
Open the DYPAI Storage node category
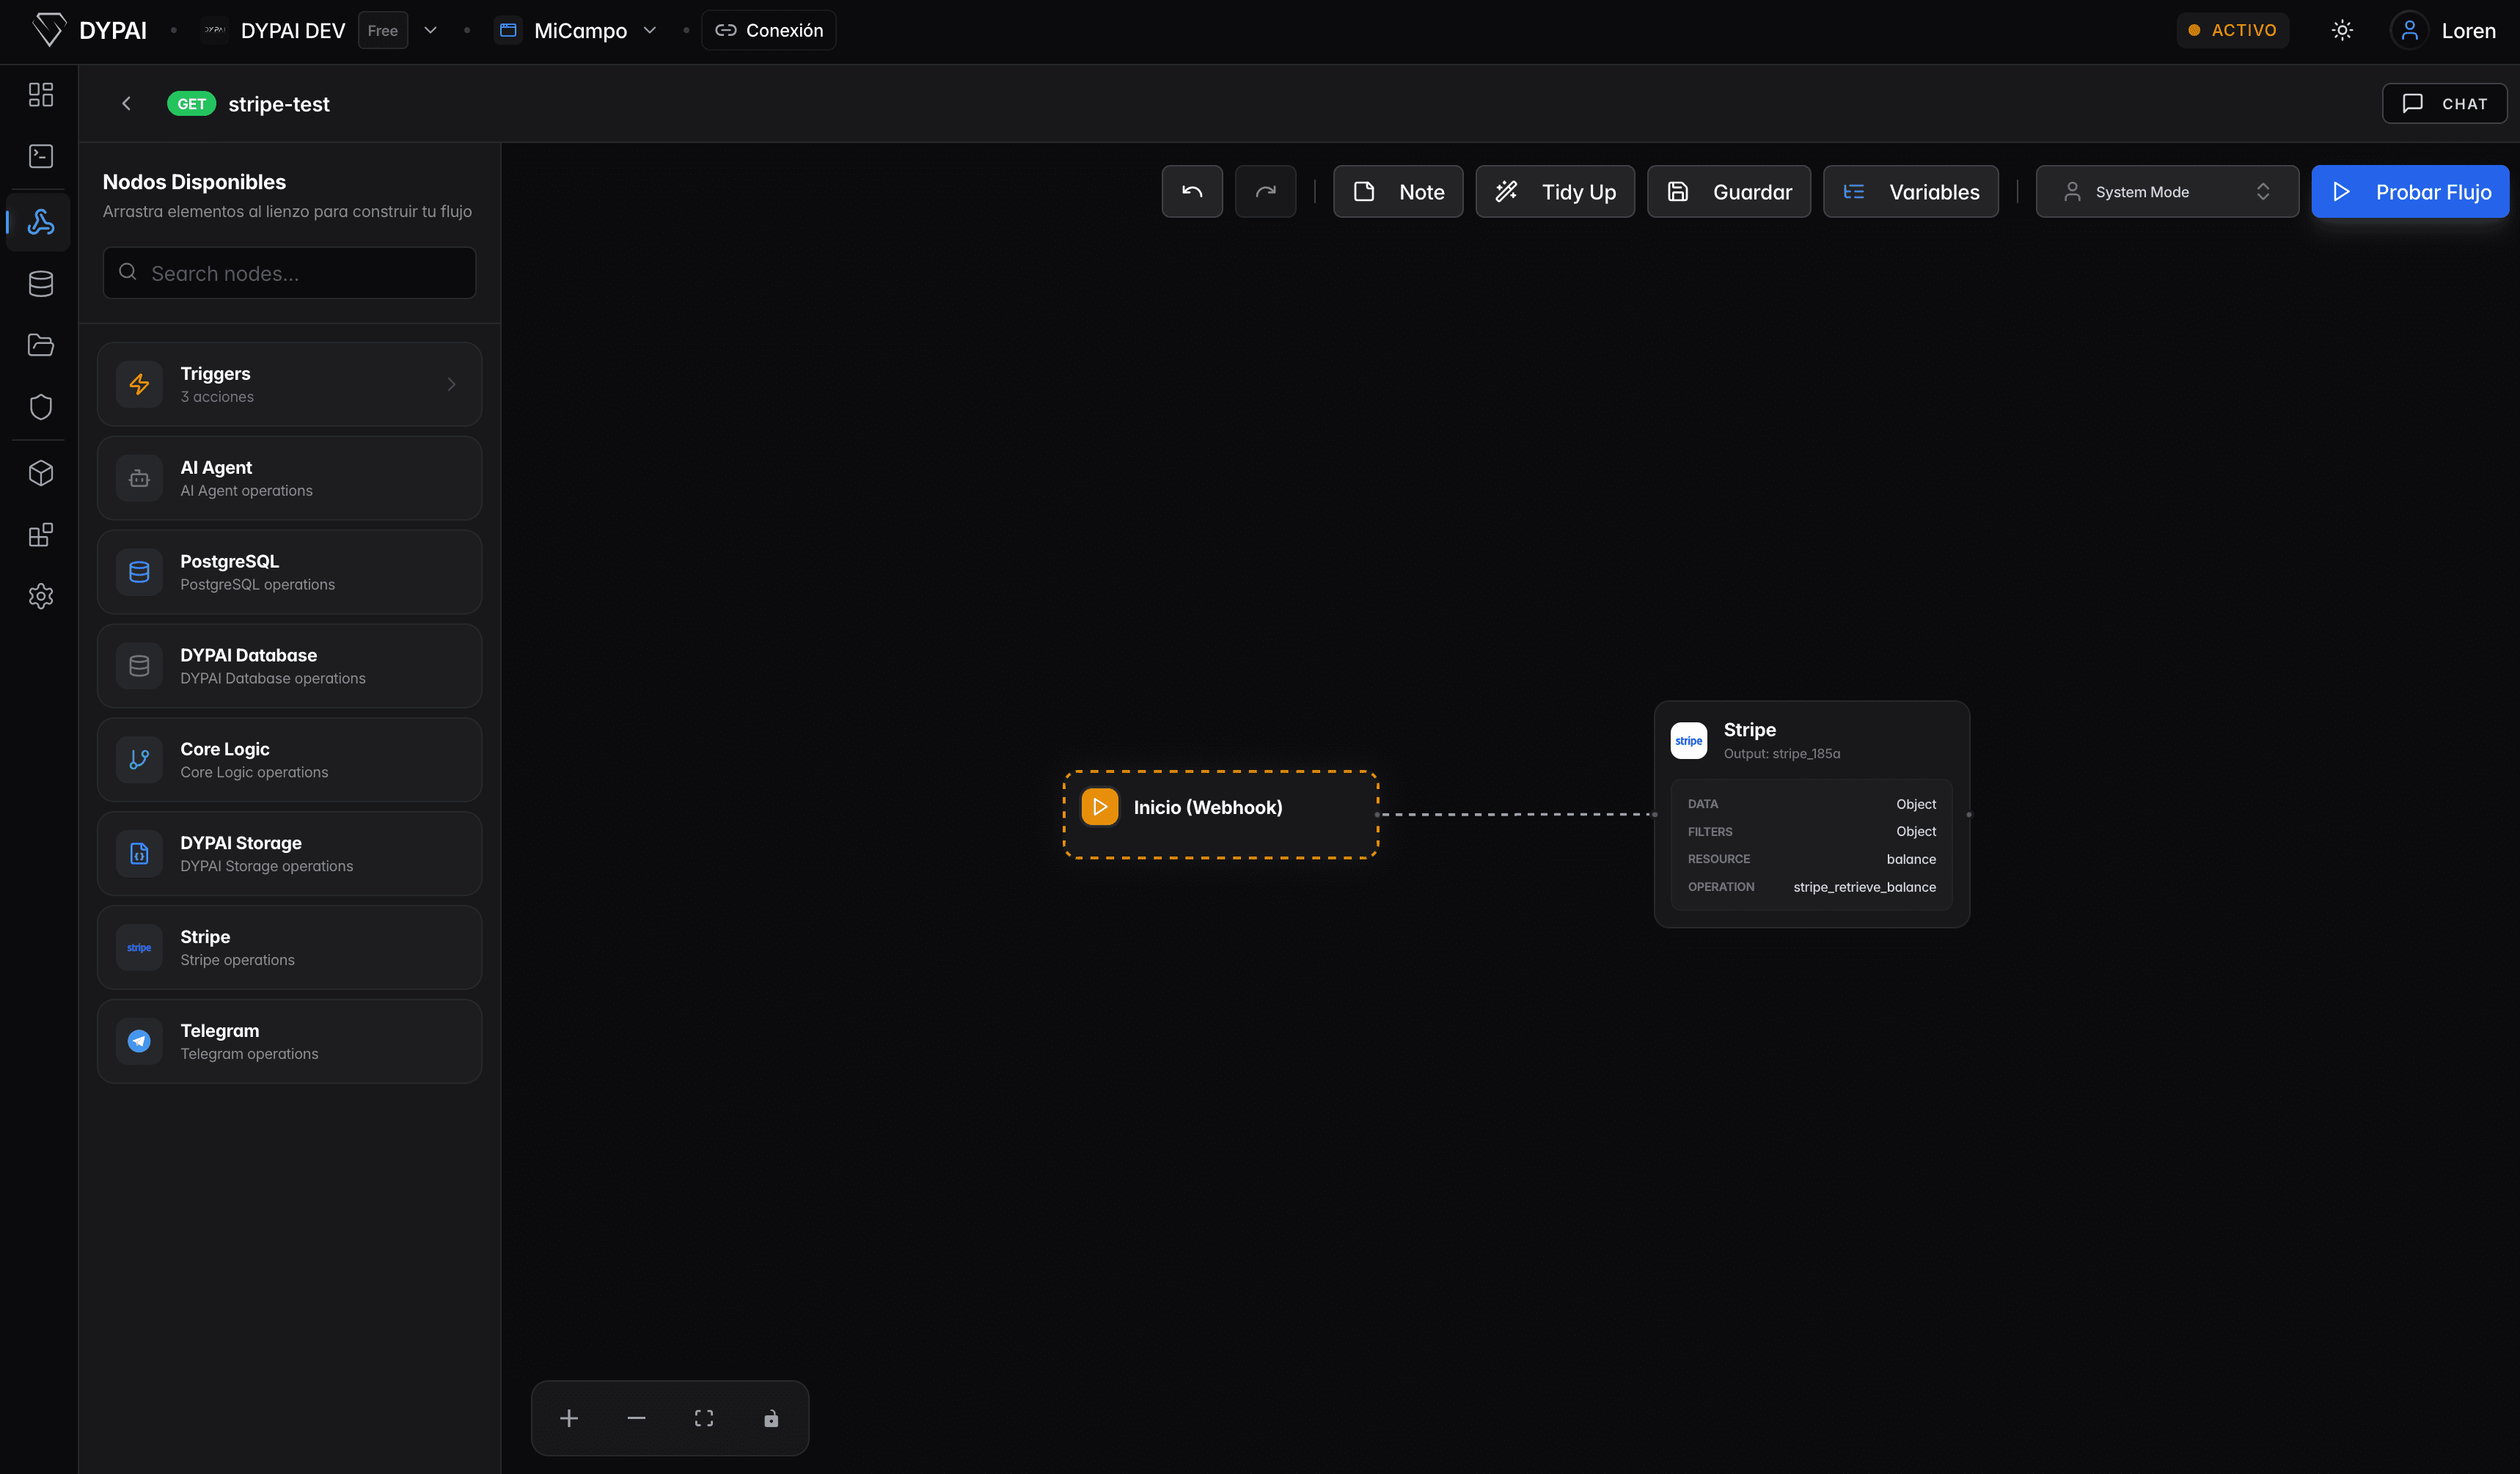pos(289,854)
